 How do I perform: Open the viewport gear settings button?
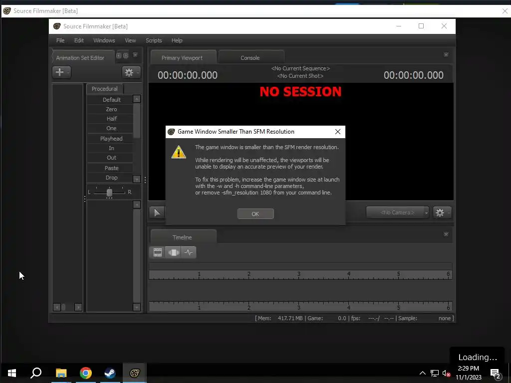[x=442, y=212]
